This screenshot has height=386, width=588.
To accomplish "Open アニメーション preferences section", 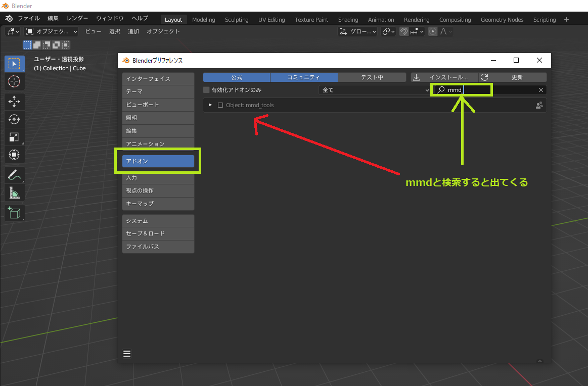I will pos(158,144).
